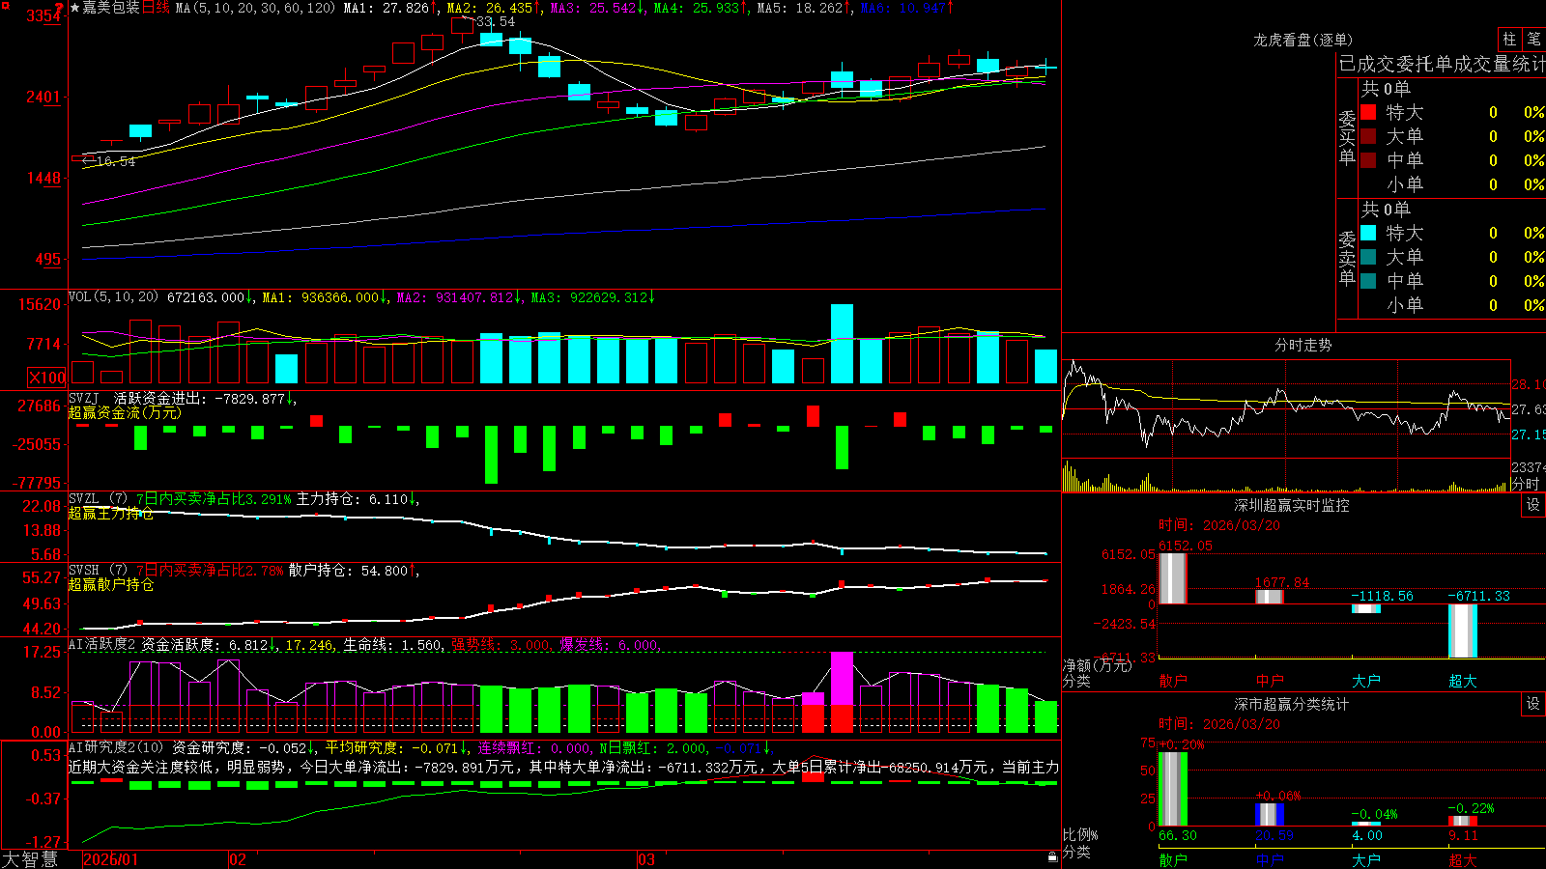Click the 日线 period label
Screen dimensions: 1546x869
[x=156, y=8]
